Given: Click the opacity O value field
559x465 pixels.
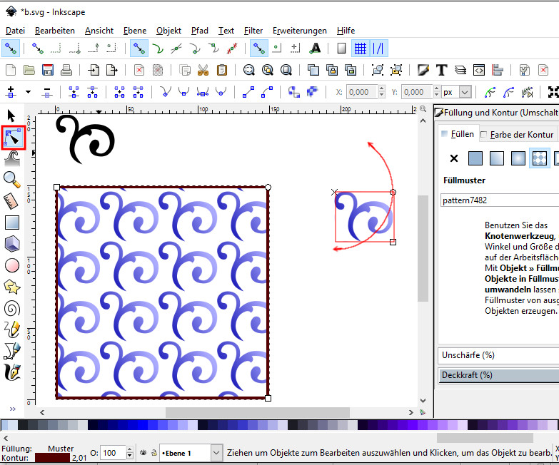Looking at the screenshot, I should (114, 453).
